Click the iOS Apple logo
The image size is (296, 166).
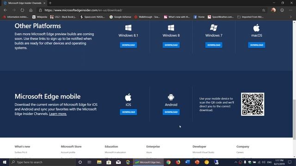[x=128, y=97]
